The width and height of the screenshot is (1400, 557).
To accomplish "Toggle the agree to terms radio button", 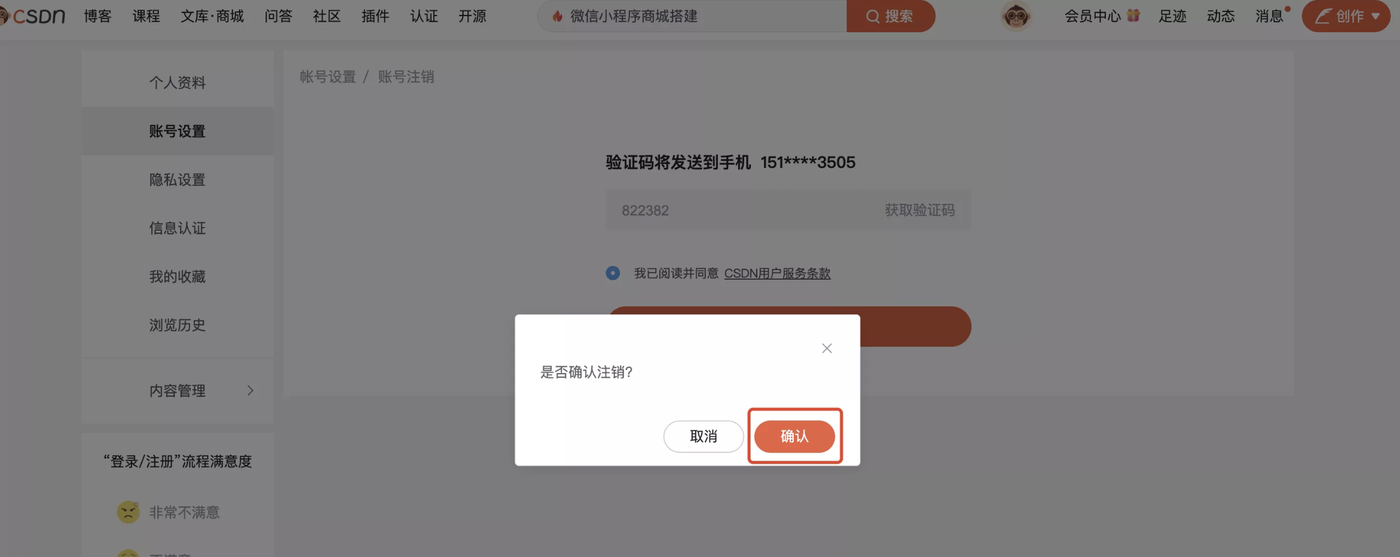I will (x=613, y=273).
